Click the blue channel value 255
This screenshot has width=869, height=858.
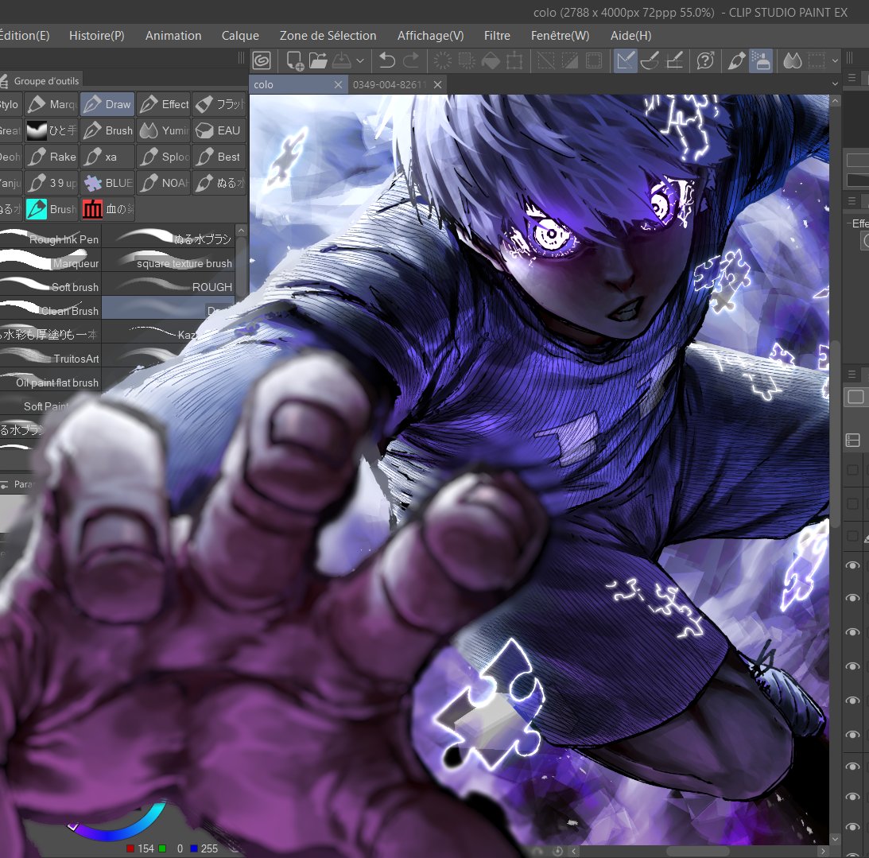tap(209, 848)
